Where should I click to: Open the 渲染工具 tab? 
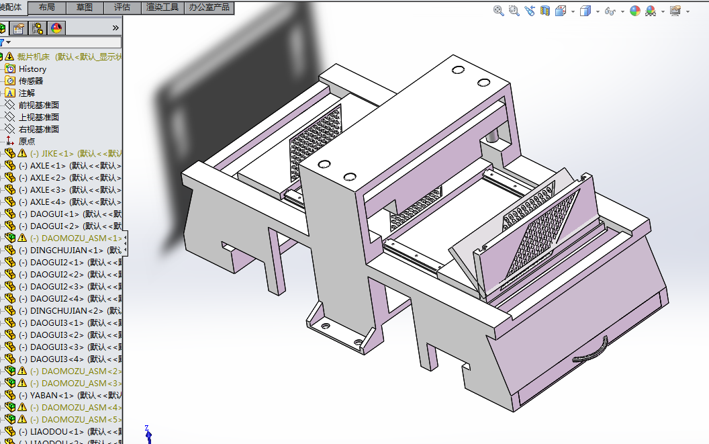click(160, 7)
